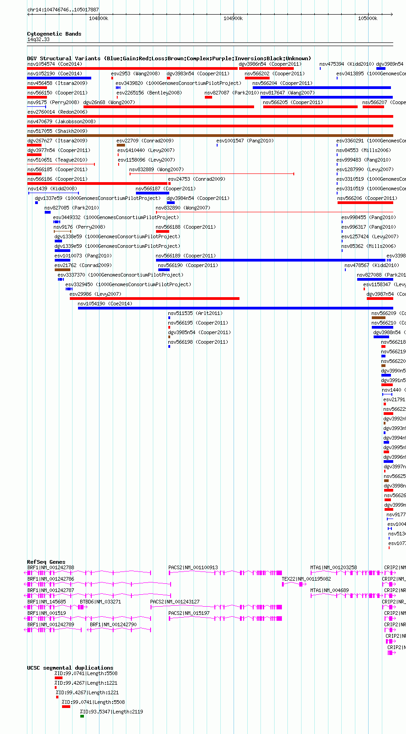
Task: Click nsv517055 (Shaikh2009) complex variant label
Action: pyautogui.click(x=57, y=131)
